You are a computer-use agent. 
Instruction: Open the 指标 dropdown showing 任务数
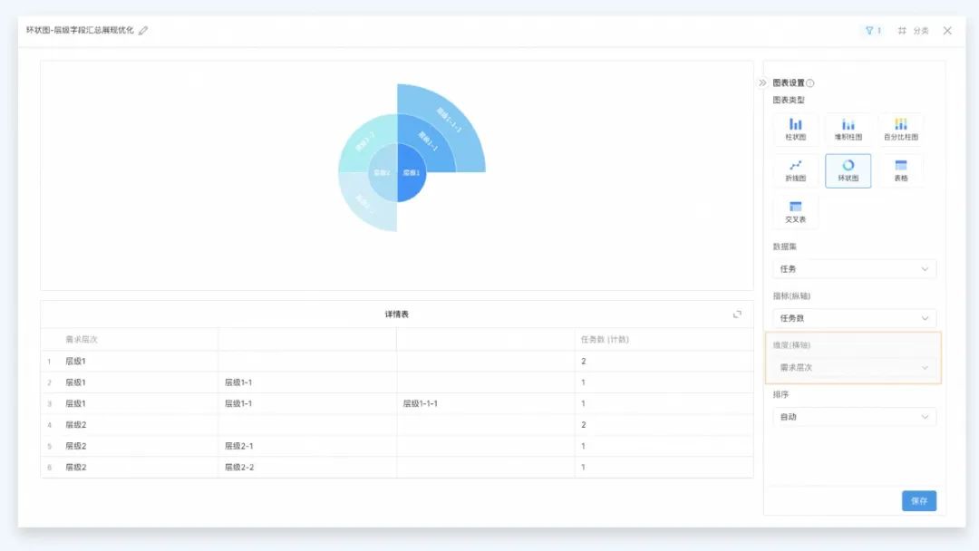coord(854,318)
